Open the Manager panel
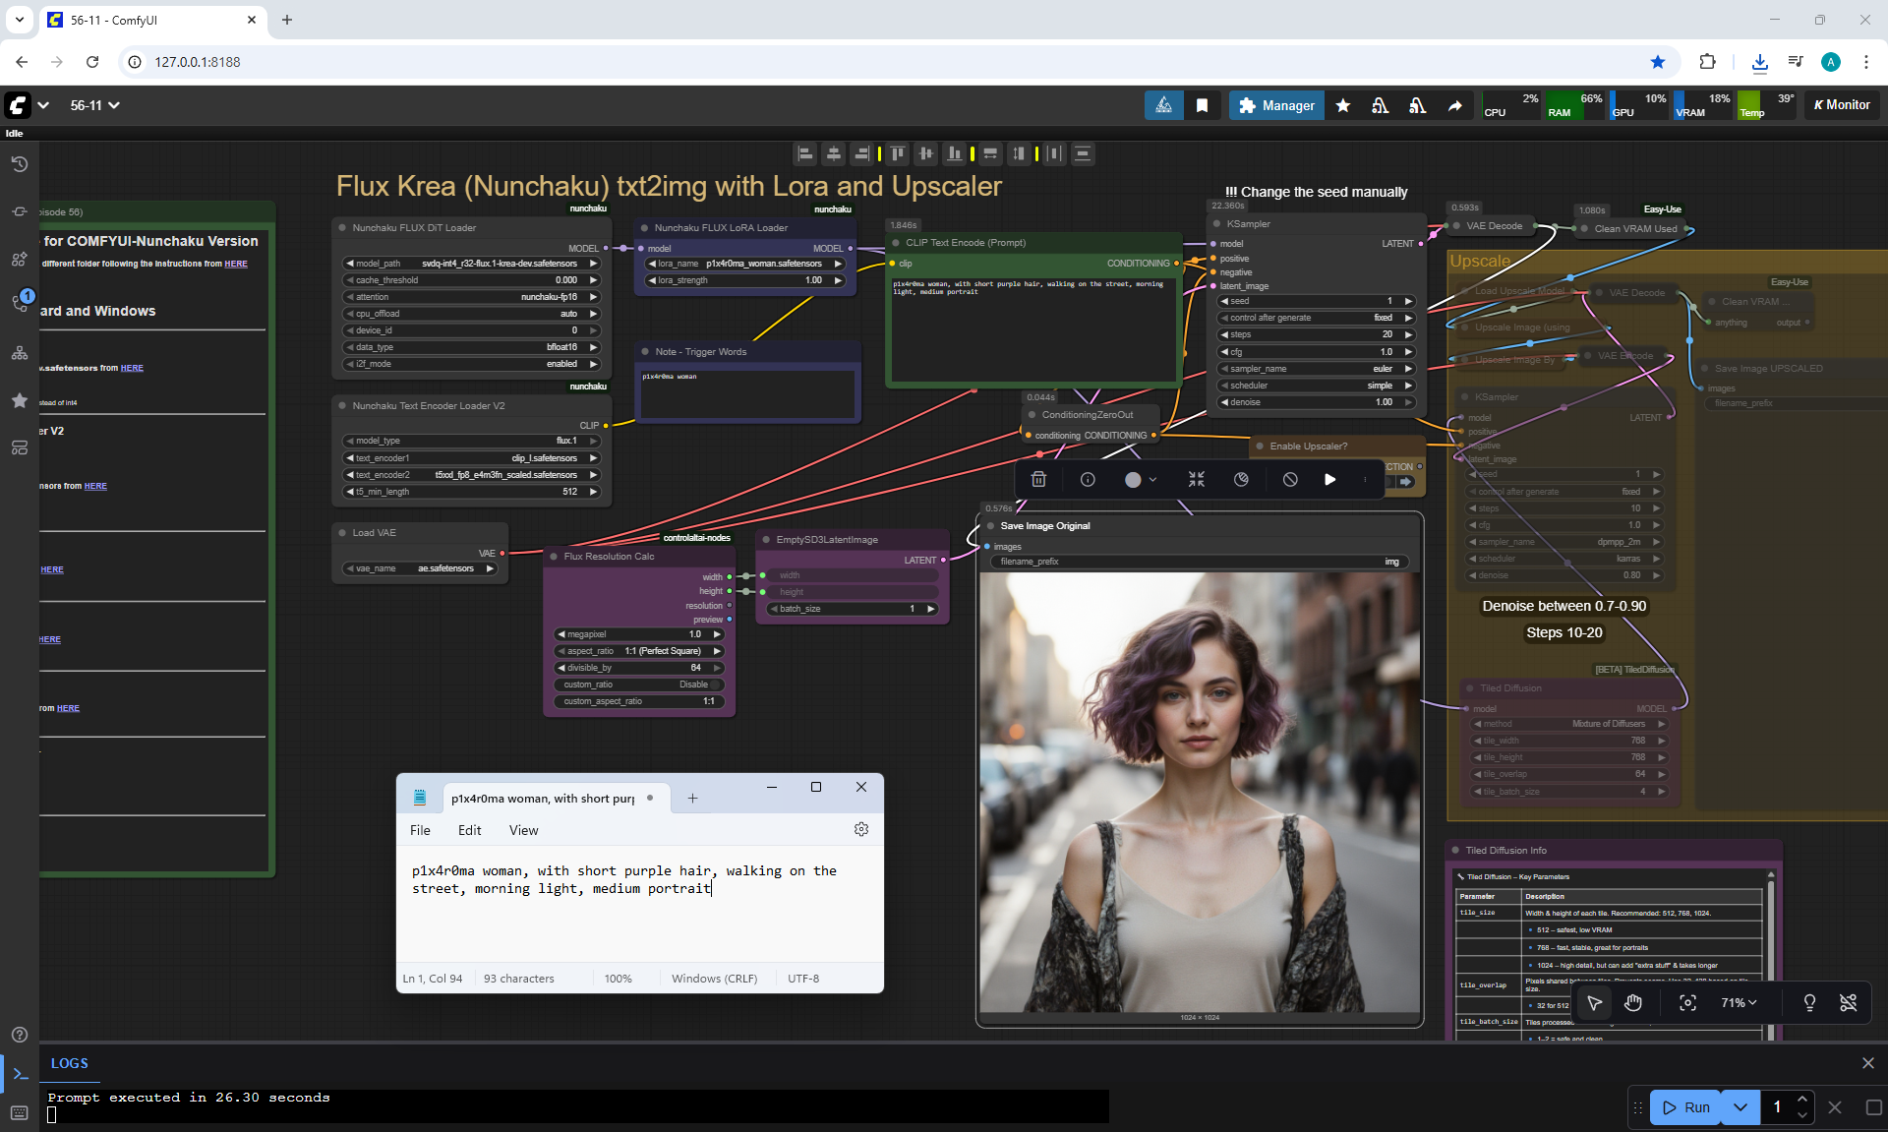Viewport: 1888px width, 1132px height. pos(1276,105)
